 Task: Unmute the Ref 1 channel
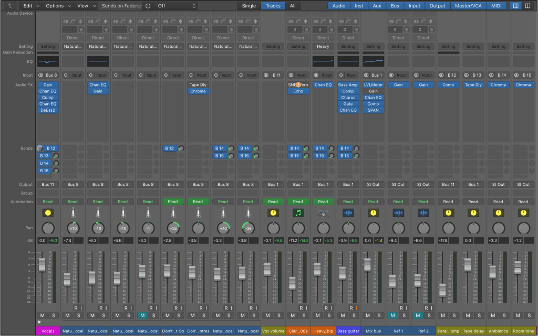click(392, 316)
